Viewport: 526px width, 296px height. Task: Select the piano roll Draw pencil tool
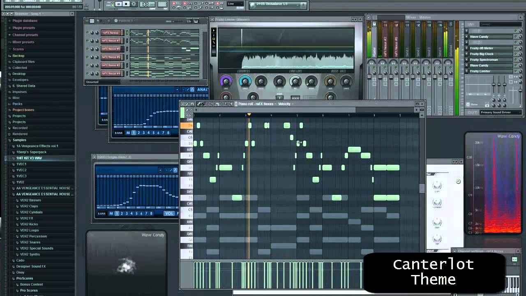[x=199, y=104]
